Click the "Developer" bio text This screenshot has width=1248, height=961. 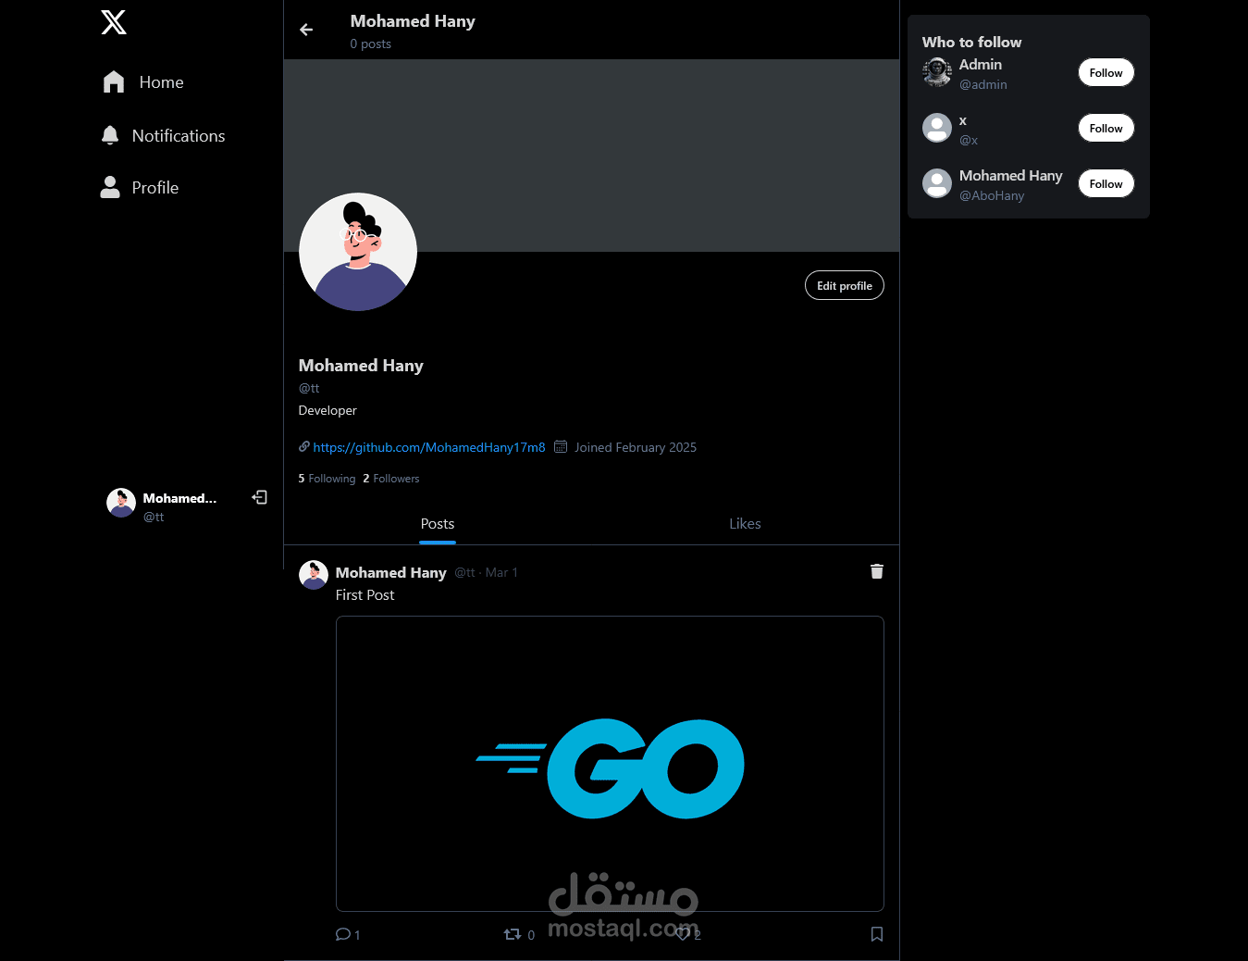click(x=327, y=410)
